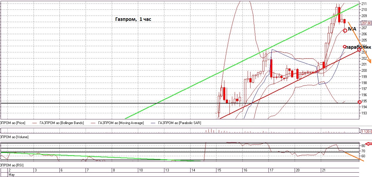Viewport: 372px width, 177px height.
Task: Click price axis label 202
Action: (x=364, y=59)
